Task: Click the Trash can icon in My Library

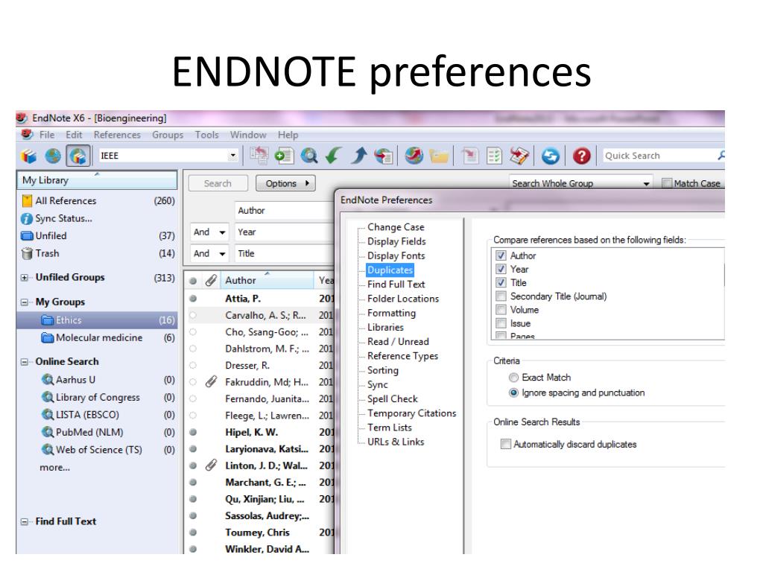Action: (x=28, y=253)
